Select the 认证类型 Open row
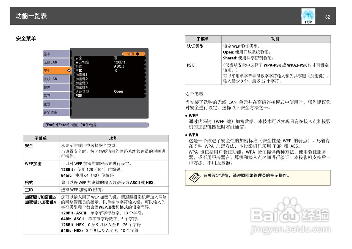352x249 pixels. coord(109,91)
